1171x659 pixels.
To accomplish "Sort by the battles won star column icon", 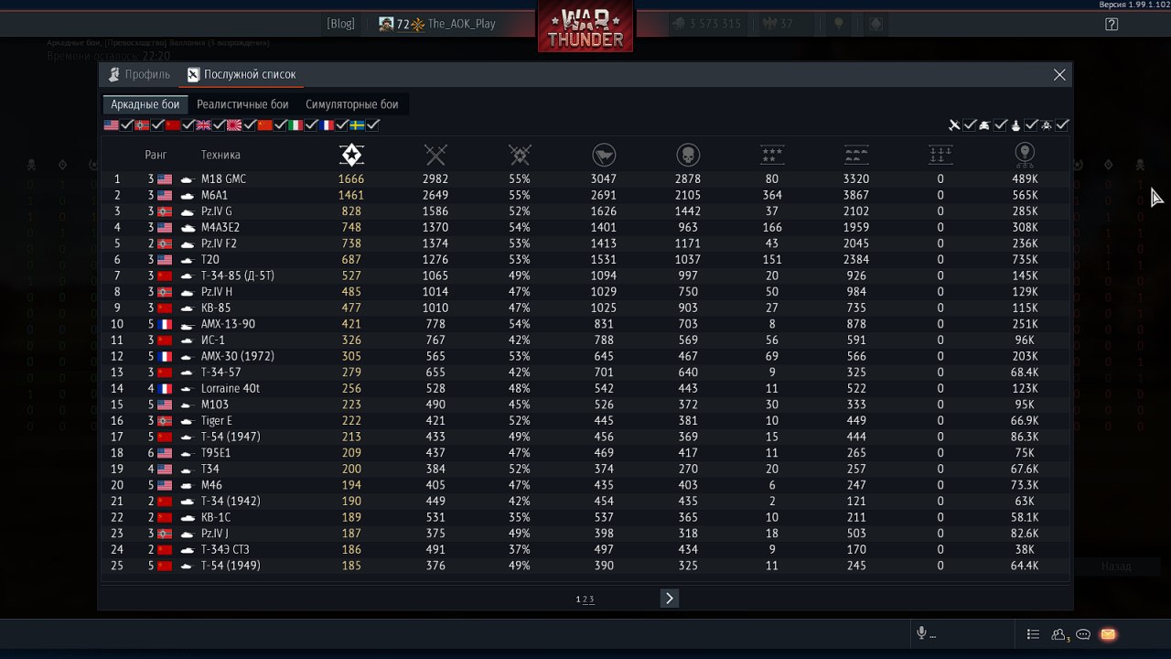I will (351, 155).
